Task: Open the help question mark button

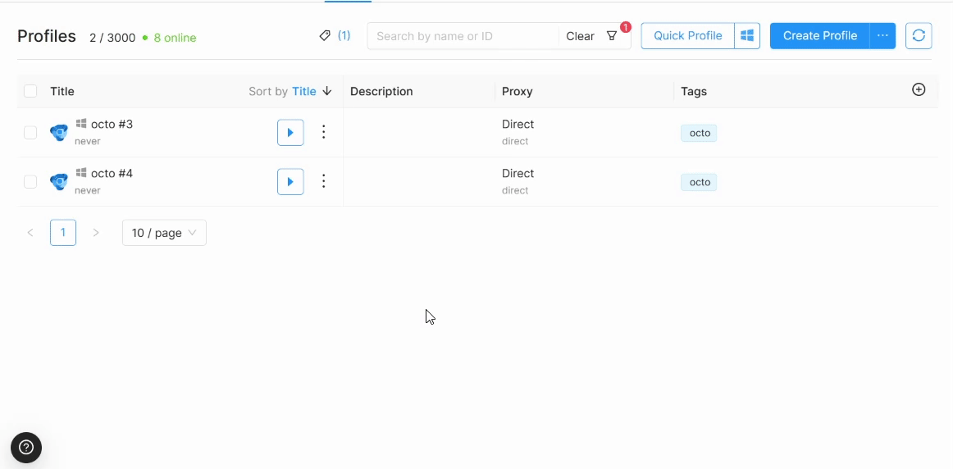Action: [x=26, y=448]
